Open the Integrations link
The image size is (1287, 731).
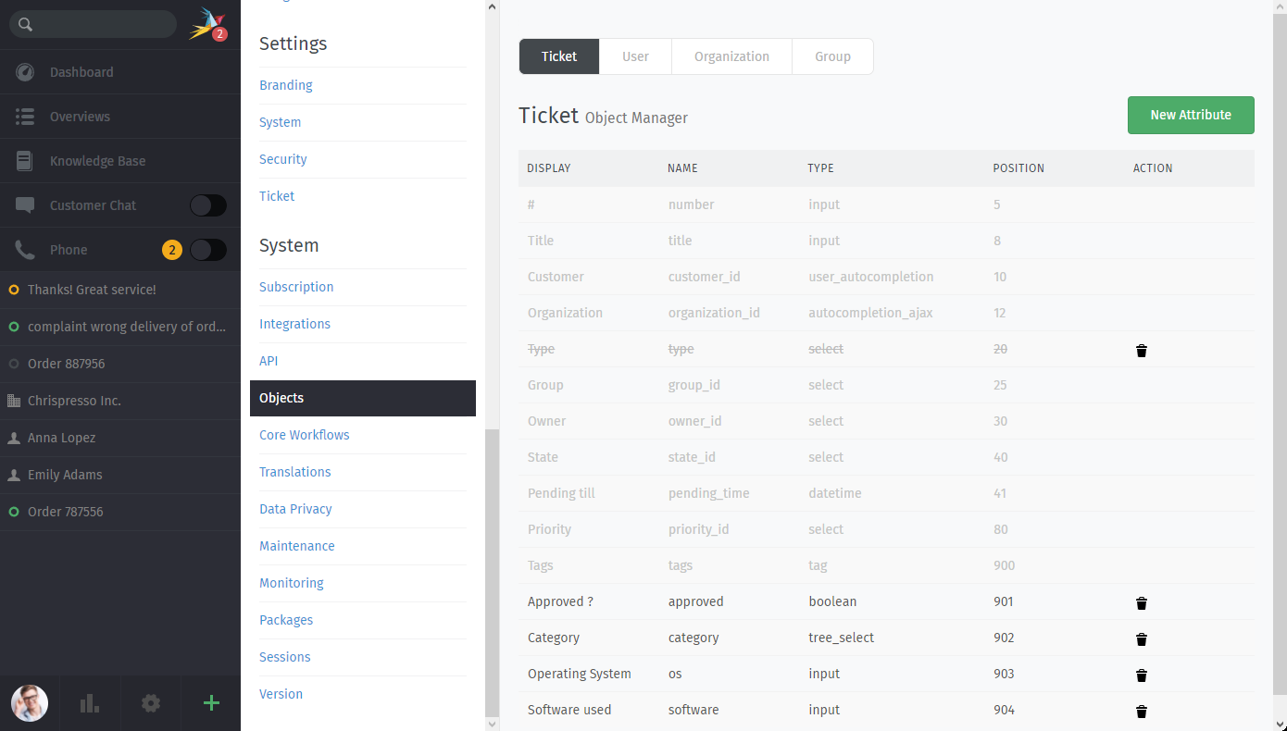point(294,324)
